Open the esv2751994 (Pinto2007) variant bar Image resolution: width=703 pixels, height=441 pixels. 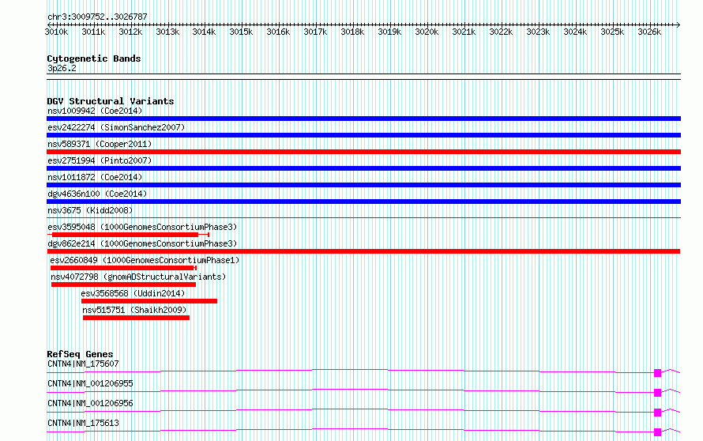click(363, 168)
